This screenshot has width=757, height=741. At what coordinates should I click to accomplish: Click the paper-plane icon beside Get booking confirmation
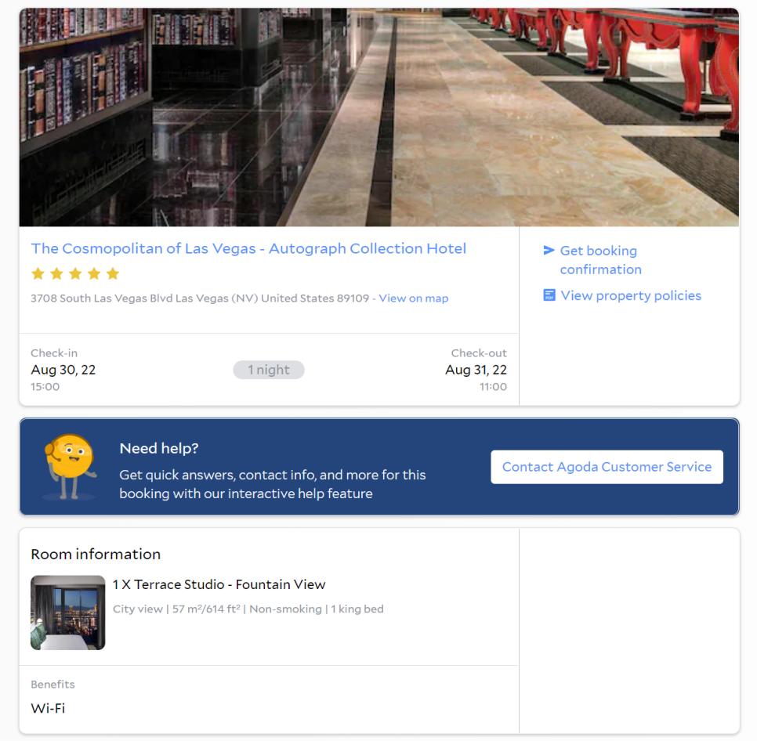pos(549,250)
